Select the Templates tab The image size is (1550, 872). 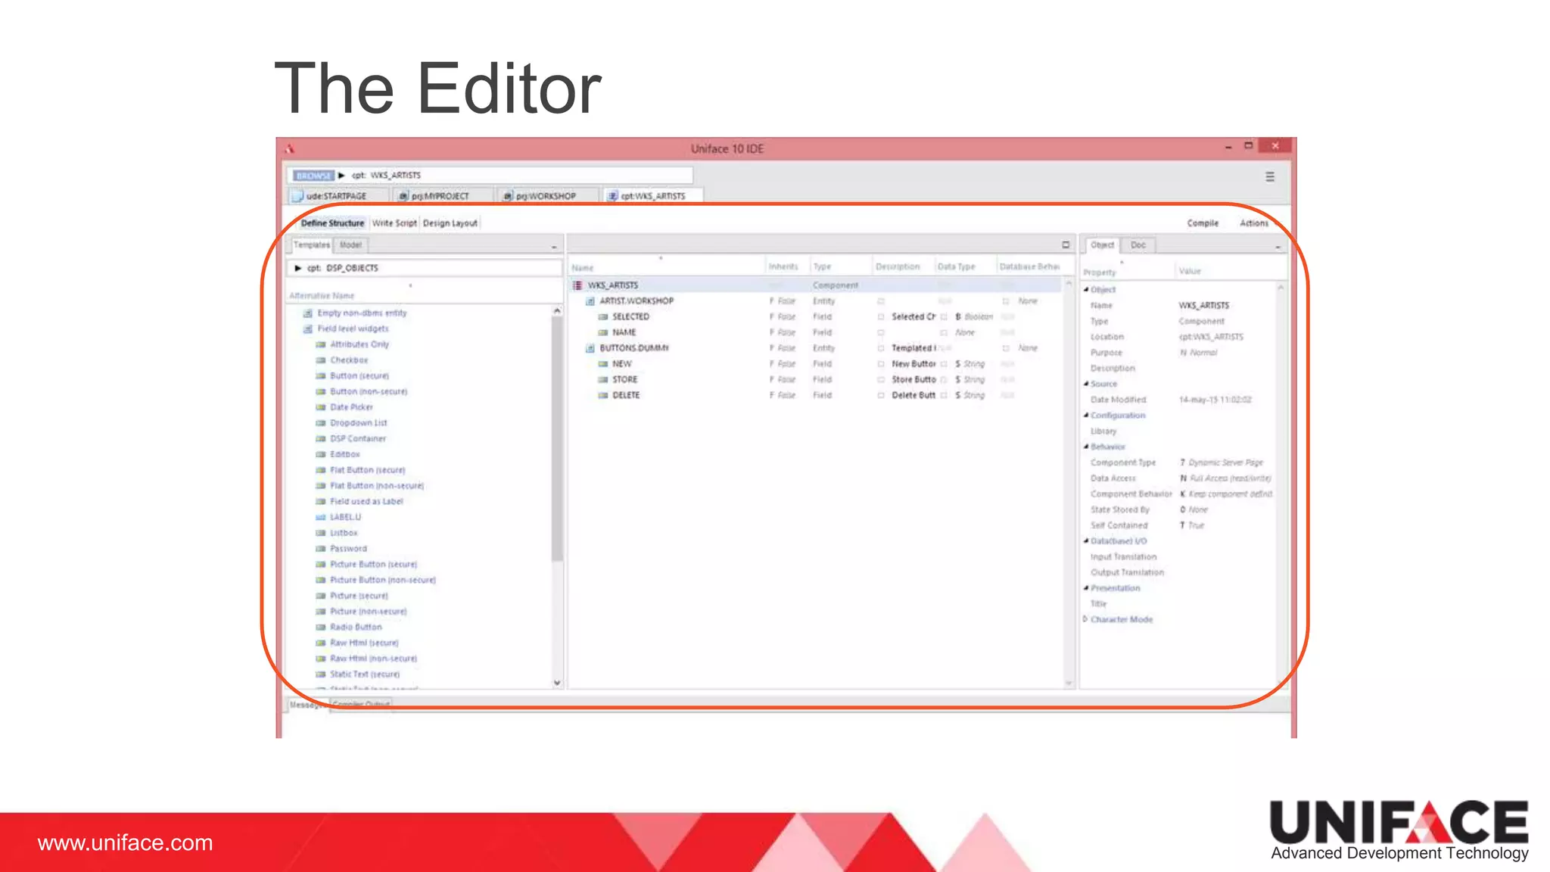tap(312, 245)
